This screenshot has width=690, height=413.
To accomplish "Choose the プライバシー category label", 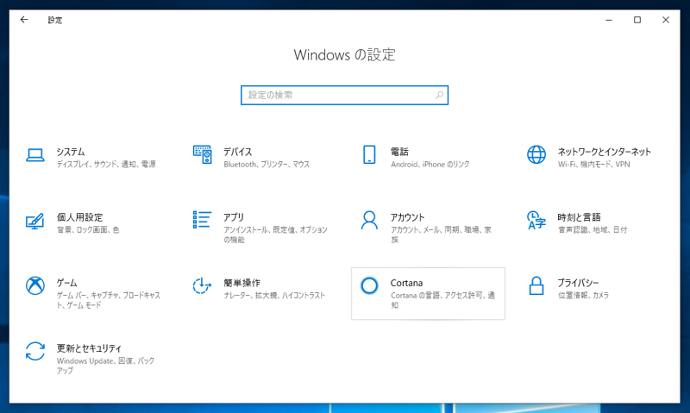I will pyautogui.click(x=578, y=283).
